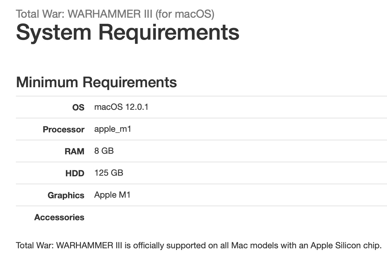Click the "8 GB" RAM value
The height and width of the screenshot is (255, 387).
pyautogui.click(x=104, y=151)
